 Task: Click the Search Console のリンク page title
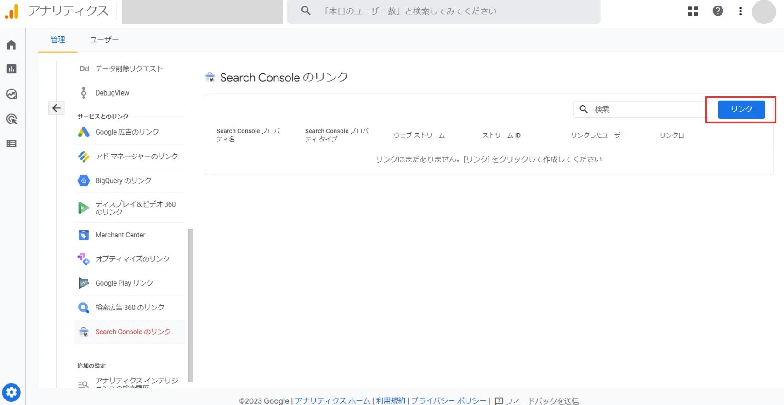[284, 77]
